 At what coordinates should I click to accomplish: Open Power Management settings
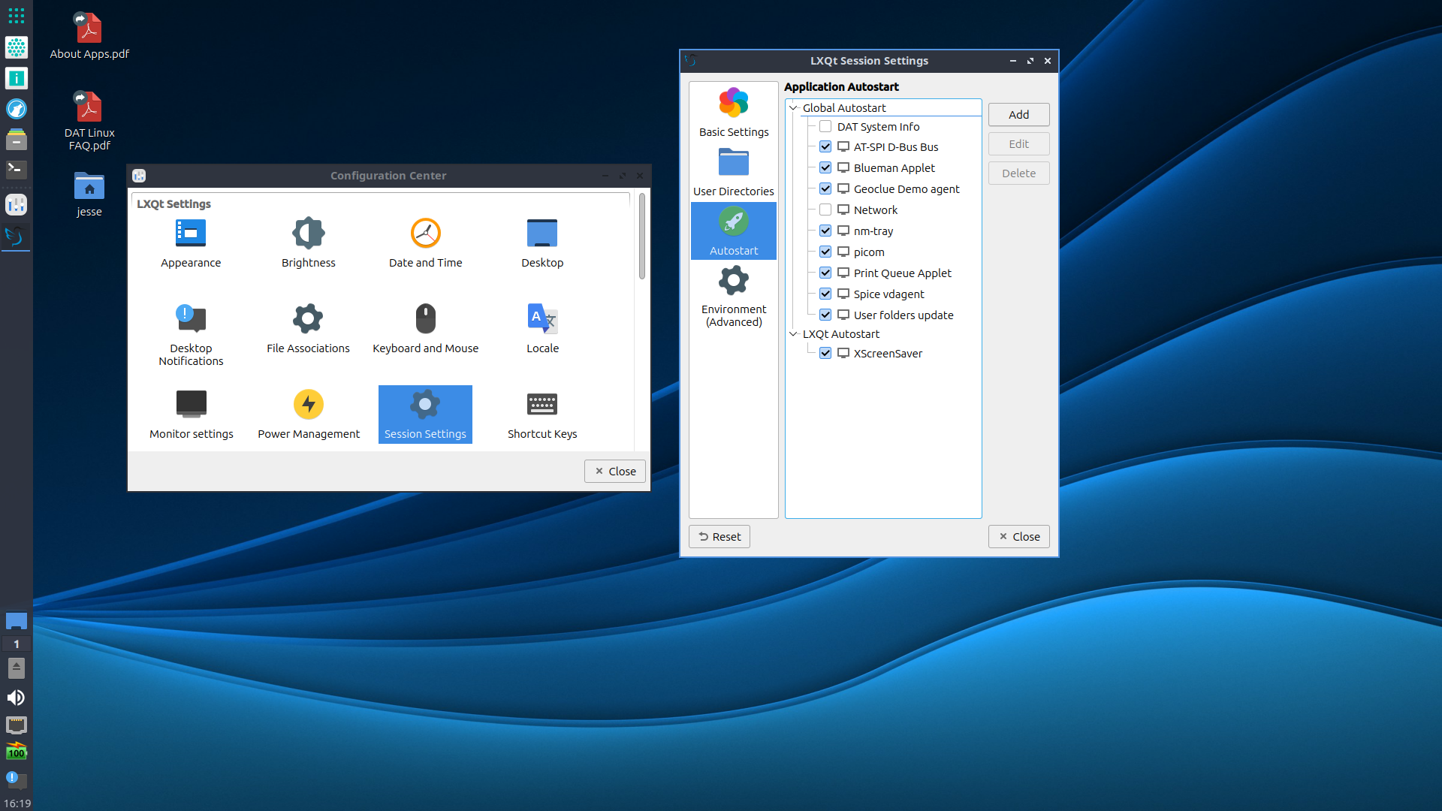click(x=309, y=415)
